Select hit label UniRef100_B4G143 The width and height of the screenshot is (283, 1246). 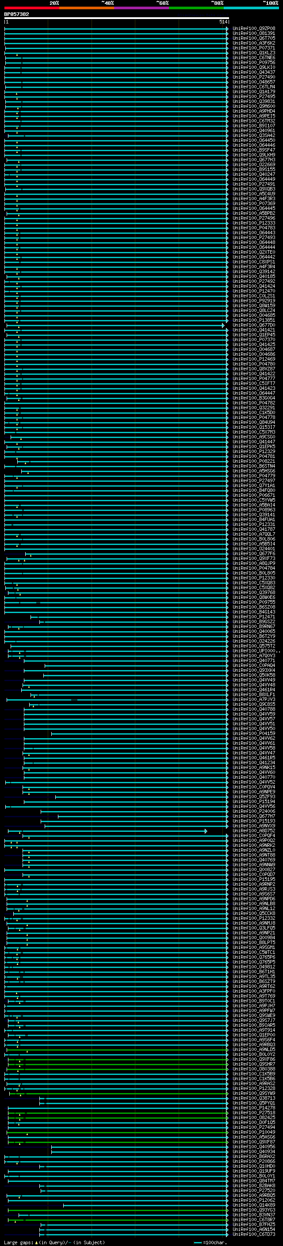[254, 612]
